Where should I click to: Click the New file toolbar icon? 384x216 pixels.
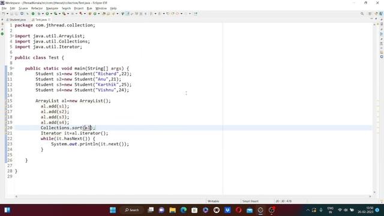(3, 14)
